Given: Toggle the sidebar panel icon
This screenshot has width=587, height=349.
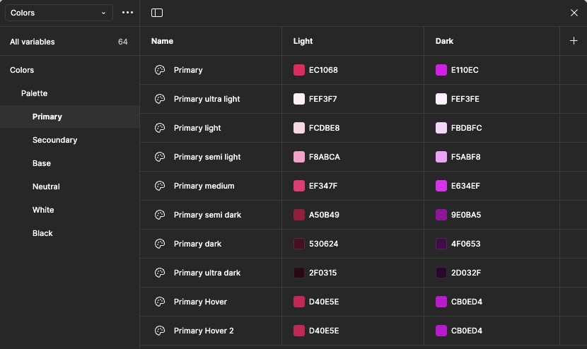Looking at the screenshot, I should pyautogui.click(x=157, y=13).
